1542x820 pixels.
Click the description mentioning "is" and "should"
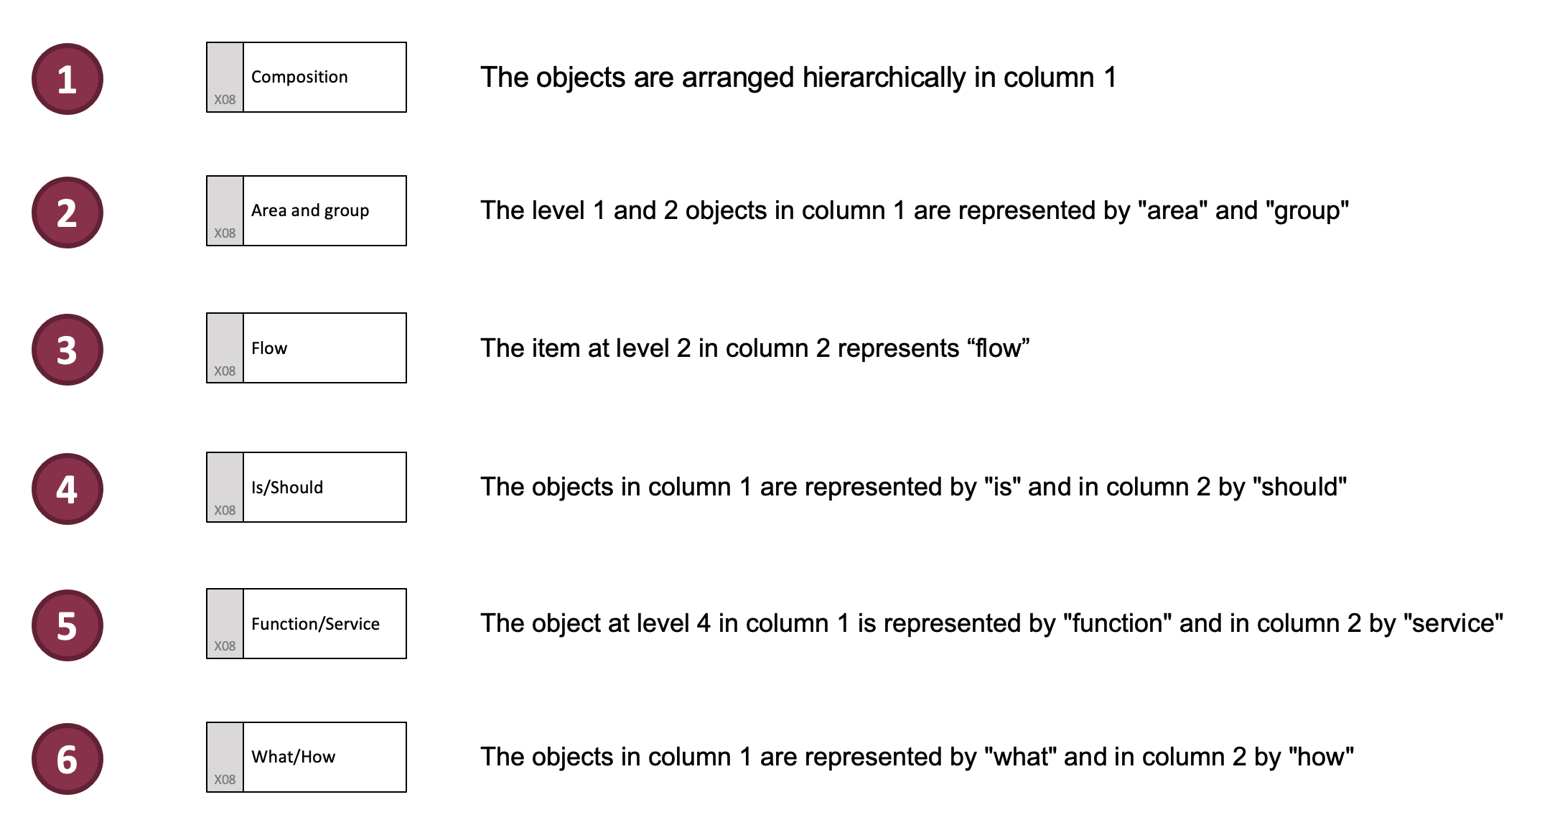(913, 487)
